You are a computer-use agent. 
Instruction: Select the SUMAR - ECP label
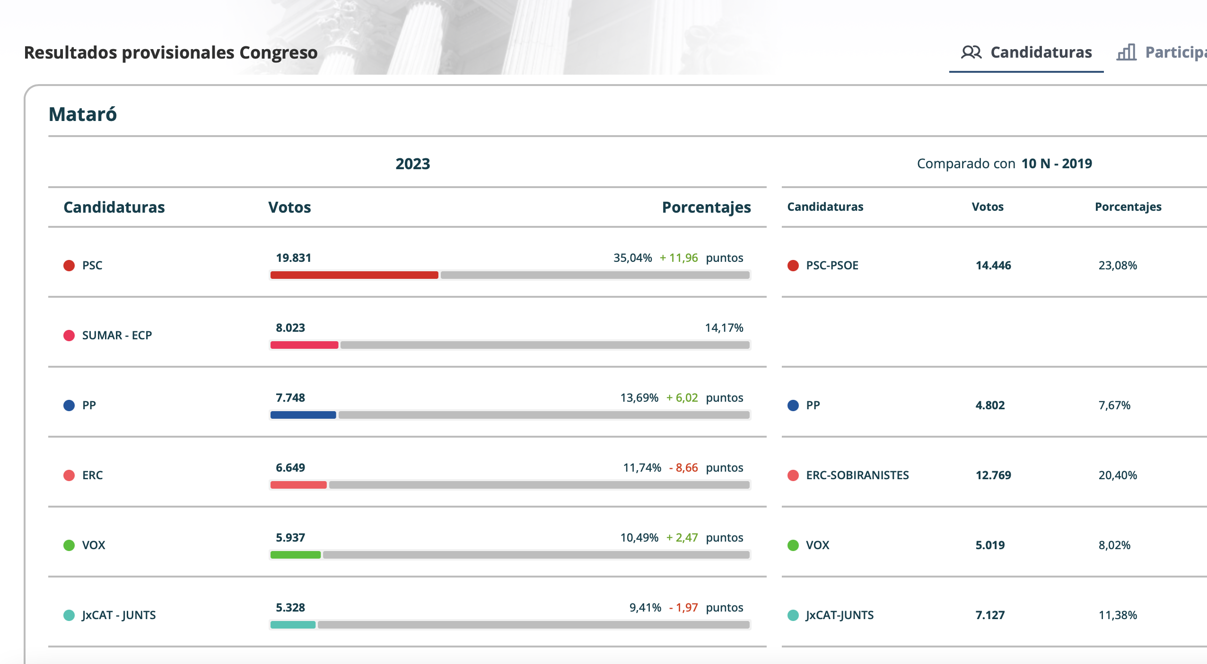[x=117, y=336]
